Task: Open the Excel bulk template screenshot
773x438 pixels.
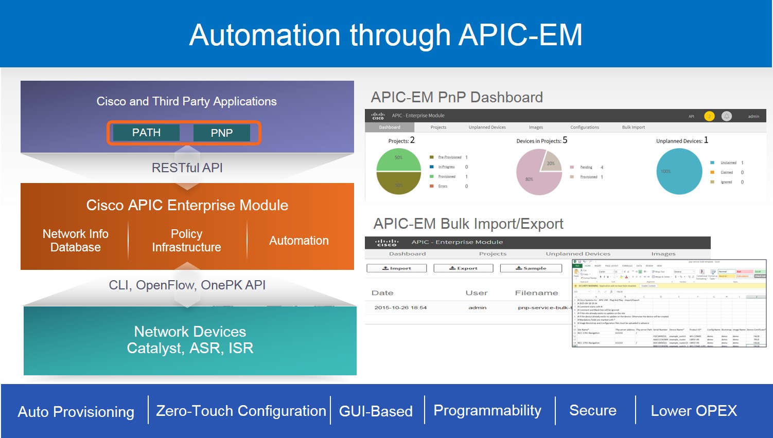Action: click(x=669, y=303)
